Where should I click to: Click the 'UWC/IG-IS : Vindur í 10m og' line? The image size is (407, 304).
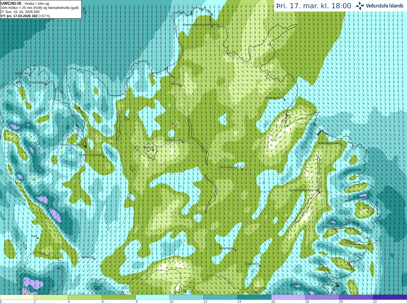point(25,3)
